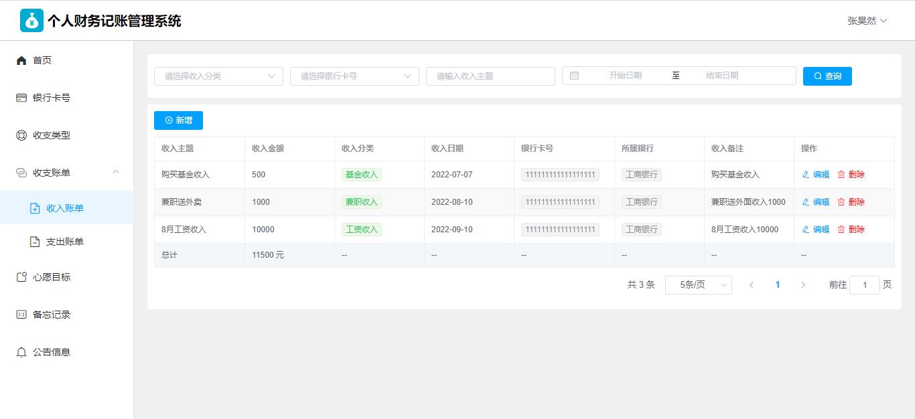Image resolution: width=915 pixels, height=419 pixels.
Task: Go to 支出账单 menu item
Action: click(x=65, y=242)
